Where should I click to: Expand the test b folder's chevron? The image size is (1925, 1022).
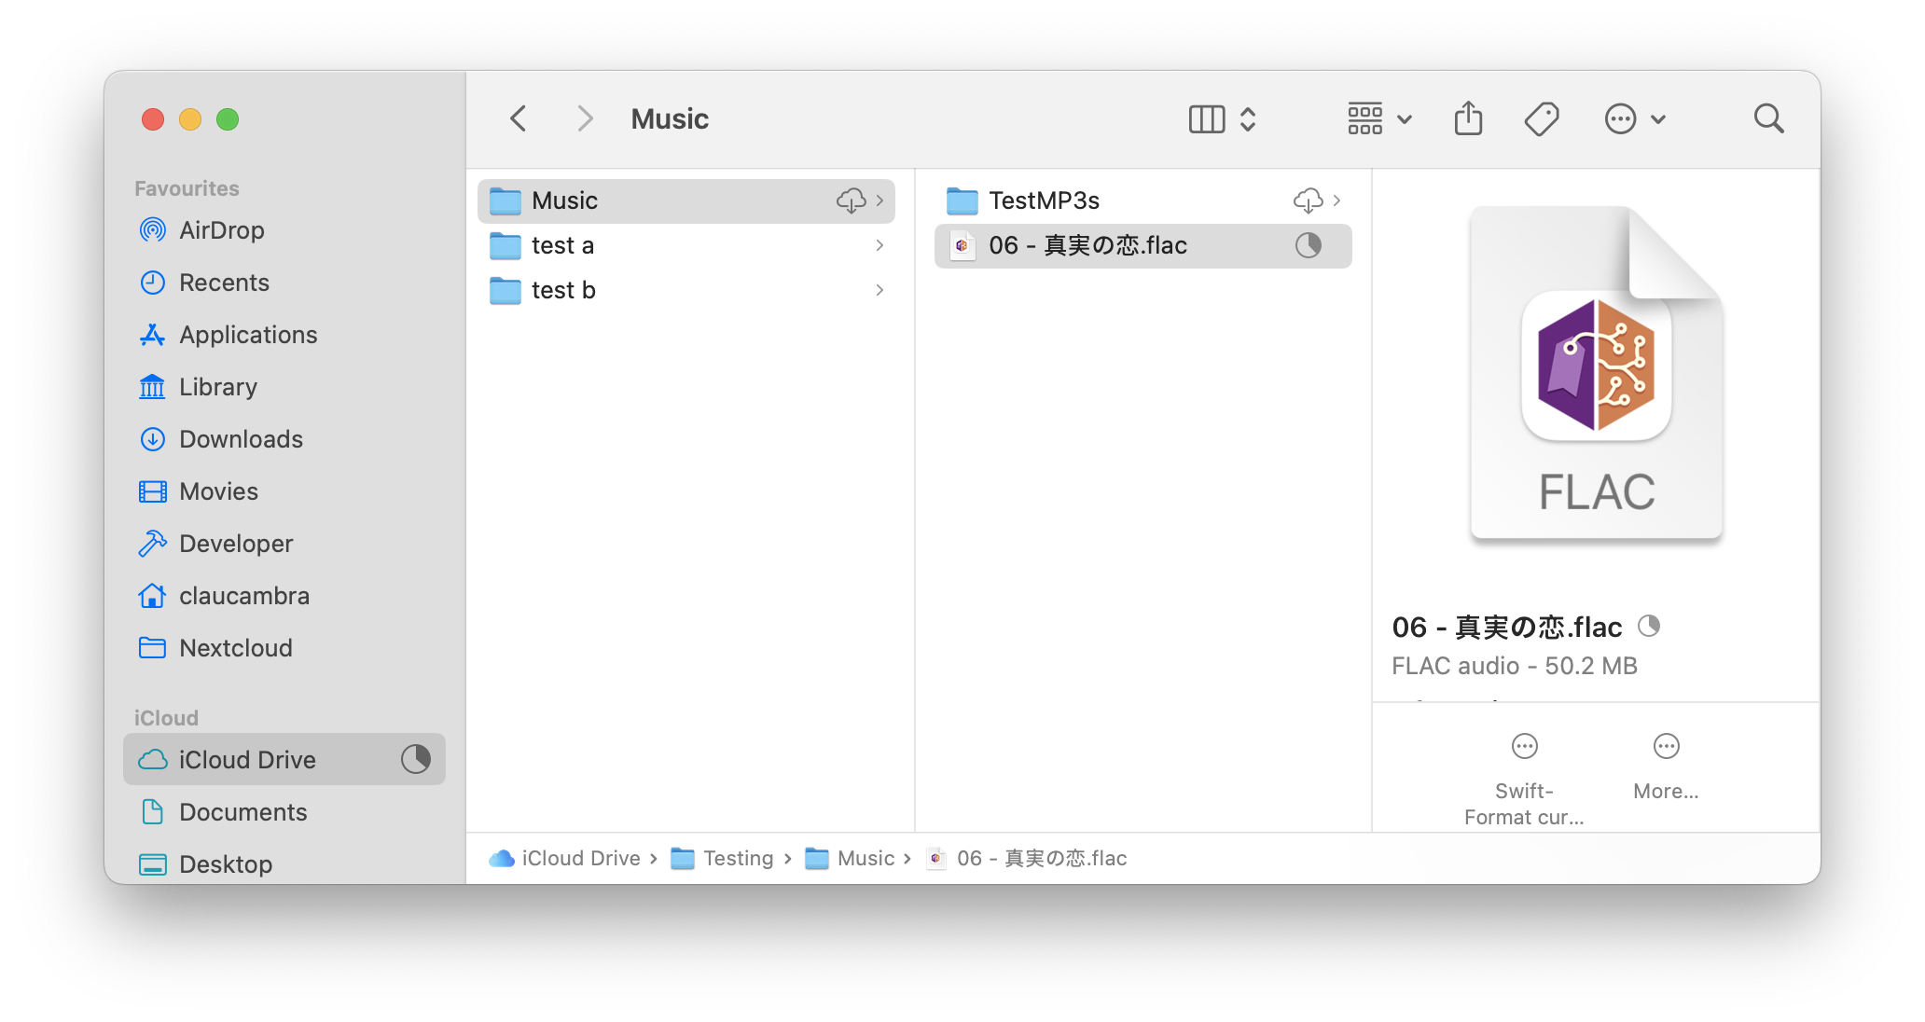[879, 290]
